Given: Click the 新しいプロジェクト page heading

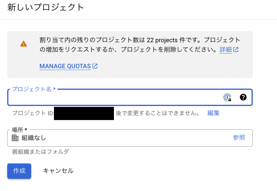Looking at the screenshot, I should [x=46, y=7].
